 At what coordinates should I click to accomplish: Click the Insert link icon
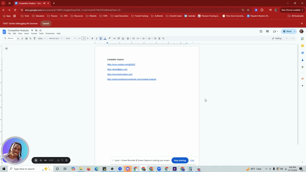[114, 39]
